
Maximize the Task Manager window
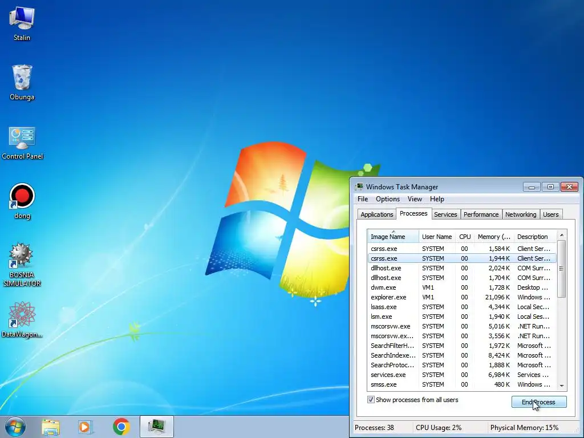tap(550, 186)
